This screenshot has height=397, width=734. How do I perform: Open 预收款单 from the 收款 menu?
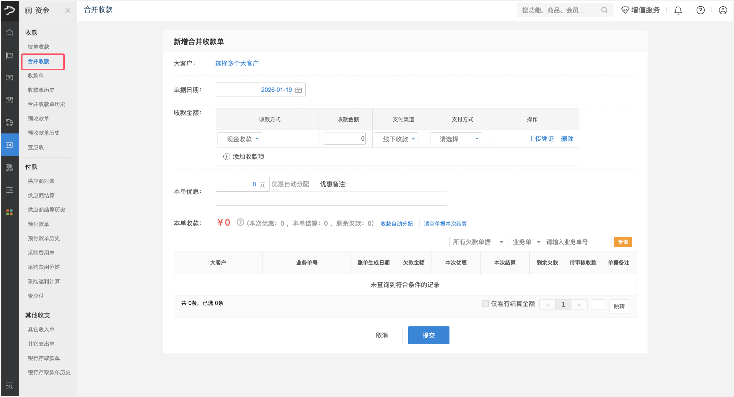point(38,118)
